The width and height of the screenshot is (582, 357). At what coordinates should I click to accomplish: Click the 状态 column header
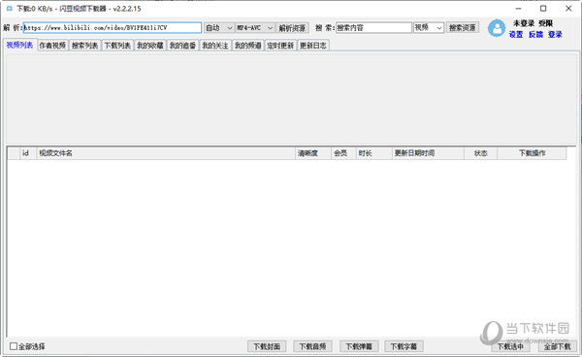click(x=481, y=153)
